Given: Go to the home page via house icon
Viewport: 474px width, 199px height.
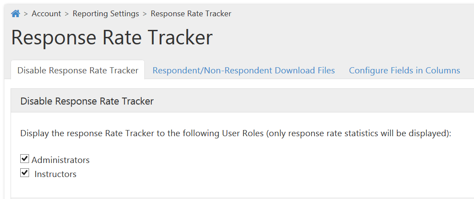Looking at the screenshot, I should [15, 14].
